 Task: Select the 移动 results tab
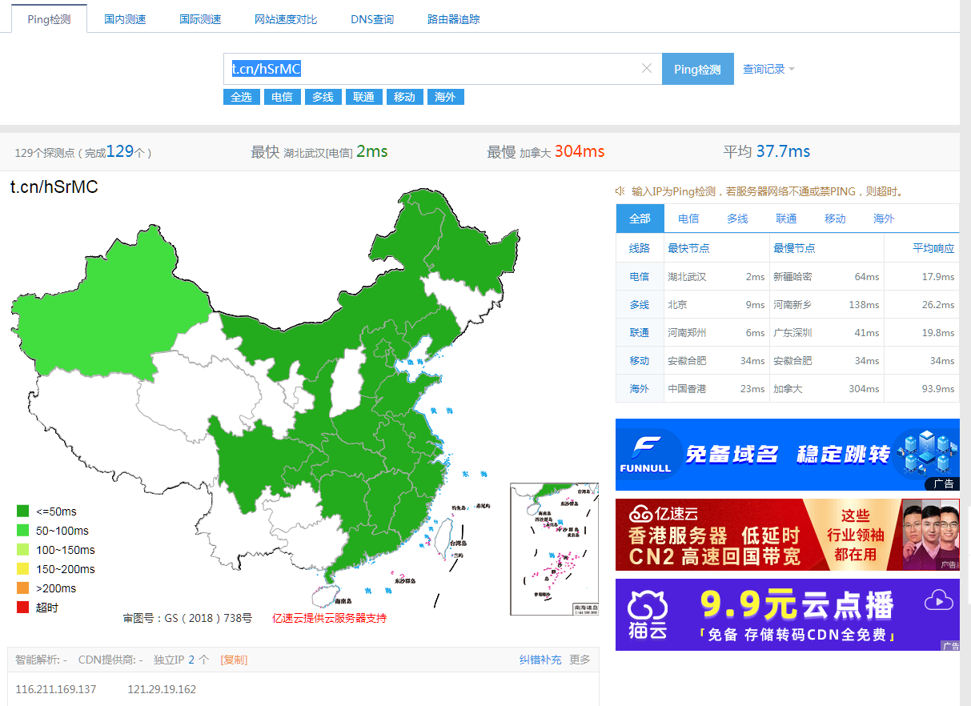(x=835, y=218)
